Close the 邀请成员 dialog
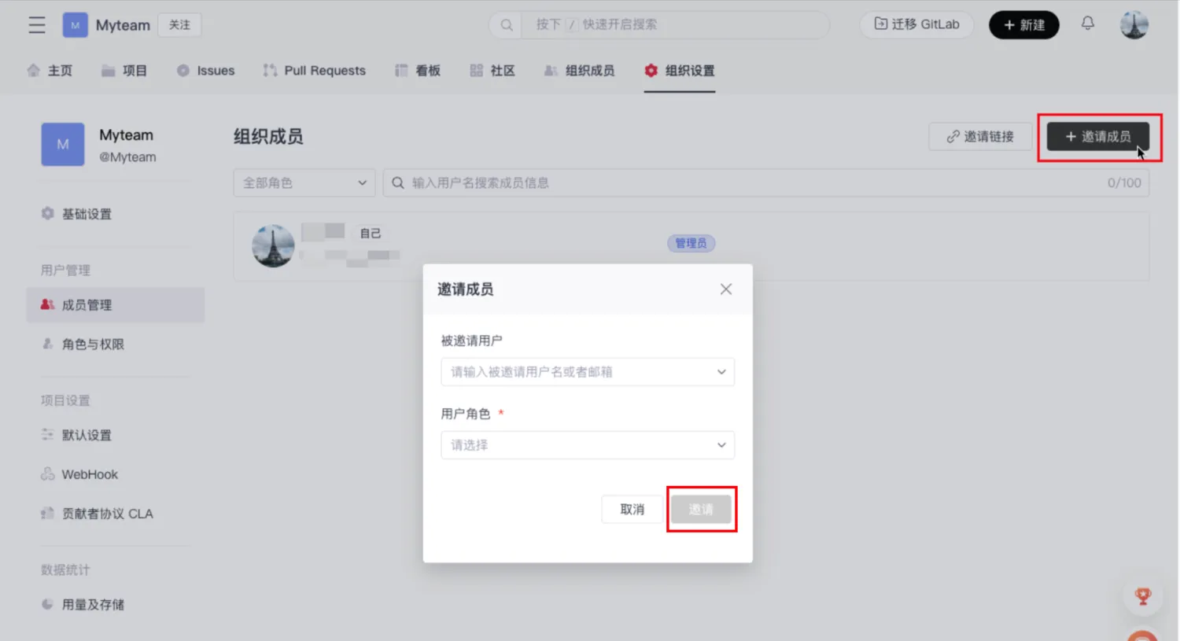The image size is (1180, 641). [725, 289]
